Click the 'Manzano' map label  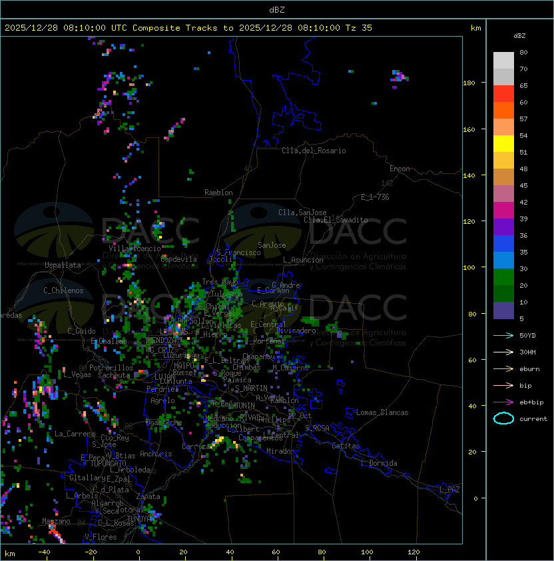click(56, 521)
